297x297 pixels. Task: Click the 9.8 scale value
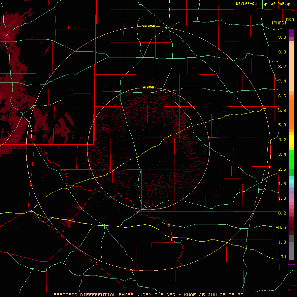point(282,37)
